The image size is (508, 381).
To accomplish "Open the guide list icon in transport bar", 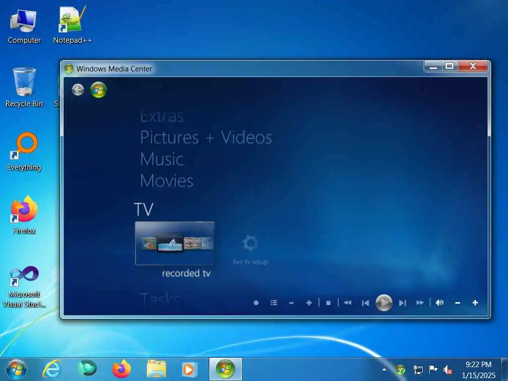I will (x=274, y=303).
